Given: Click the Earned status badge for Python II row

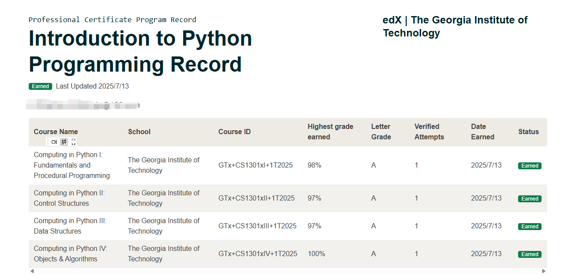Looking at the screenshot, I should [x=530, y=199].
